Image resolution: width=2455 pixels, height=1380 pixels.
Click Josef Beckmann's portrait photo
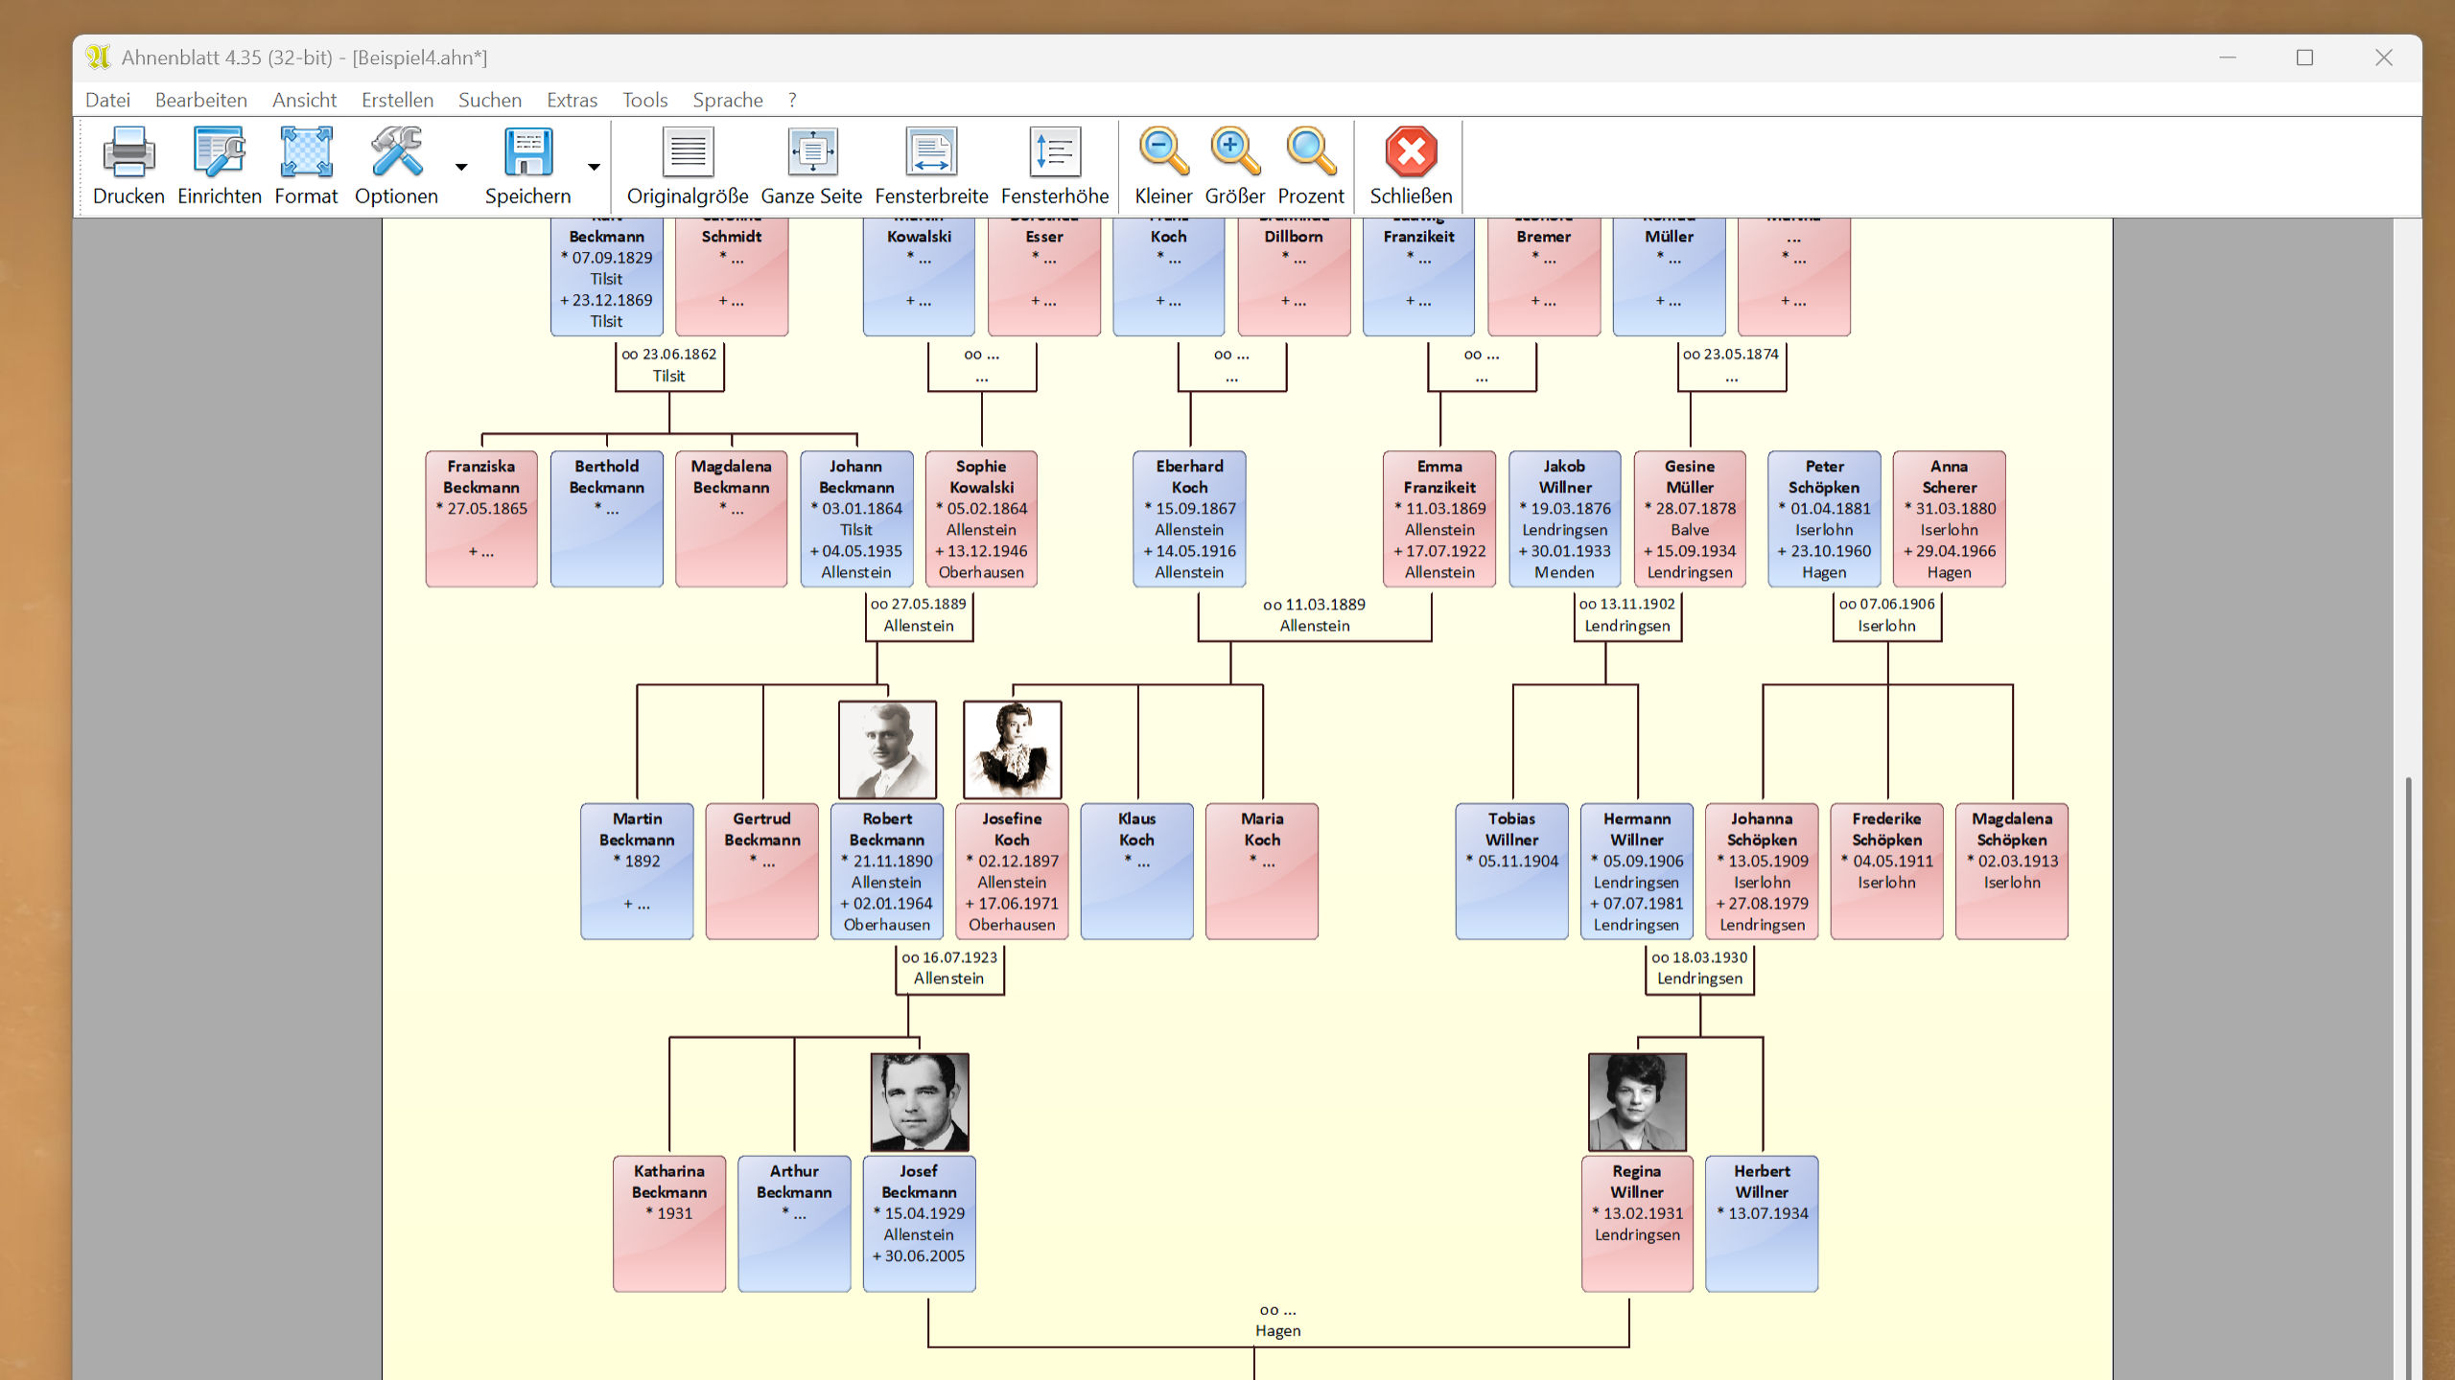(919, 1101)
